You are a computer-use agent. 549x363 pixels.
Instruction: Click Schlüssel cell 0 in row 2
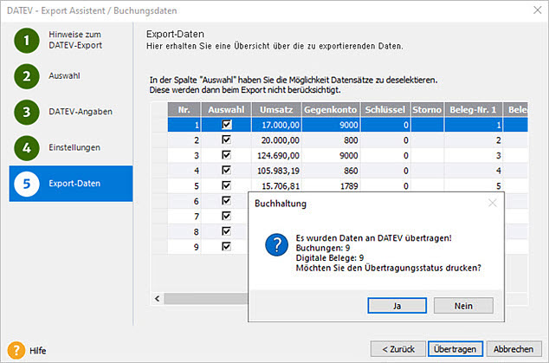(x=385, y=140)
